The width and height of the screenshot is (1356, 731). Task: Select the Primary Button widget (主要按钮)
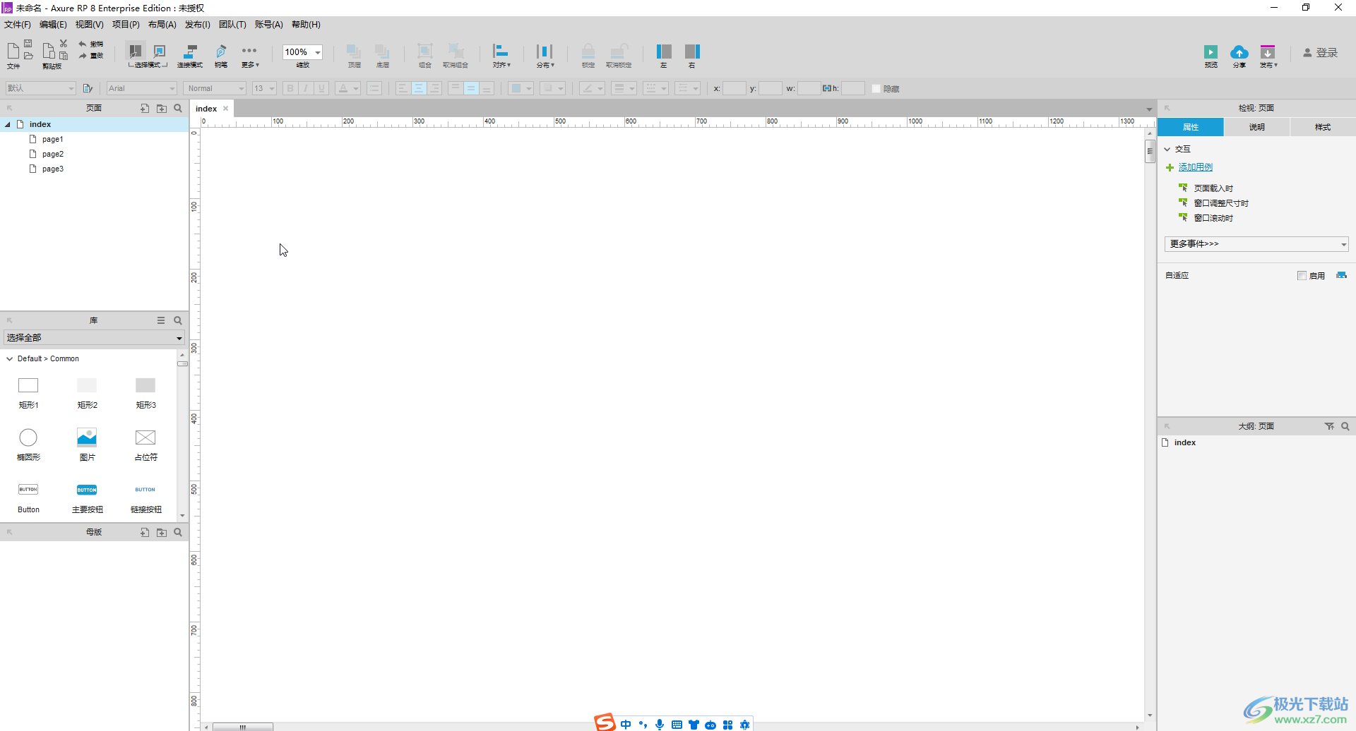tap(87, 497)
